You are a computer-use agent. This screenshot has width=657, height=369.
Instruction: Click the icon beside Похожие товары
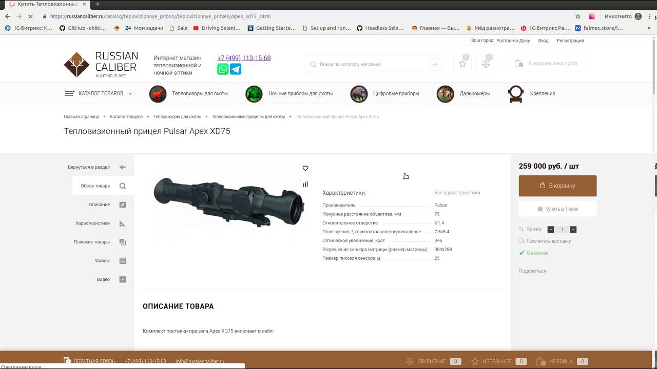(x=123, y=242)
